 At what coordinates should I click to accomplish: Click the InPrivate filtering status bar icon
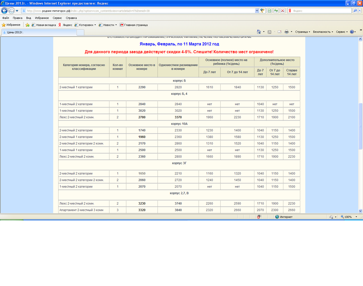tap(259, 217)
